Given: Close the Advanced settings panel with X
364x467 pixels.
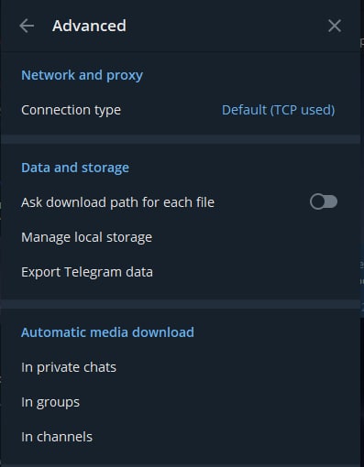Looking at the screenshot, I should coord(335,26).
